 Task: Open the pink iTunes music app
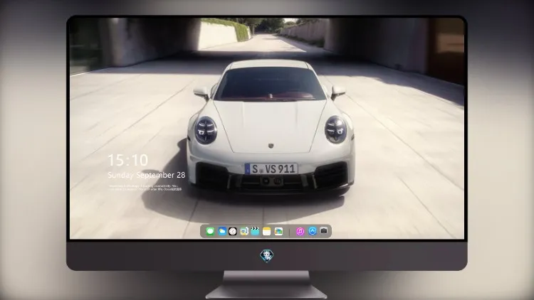pos(300,231)
